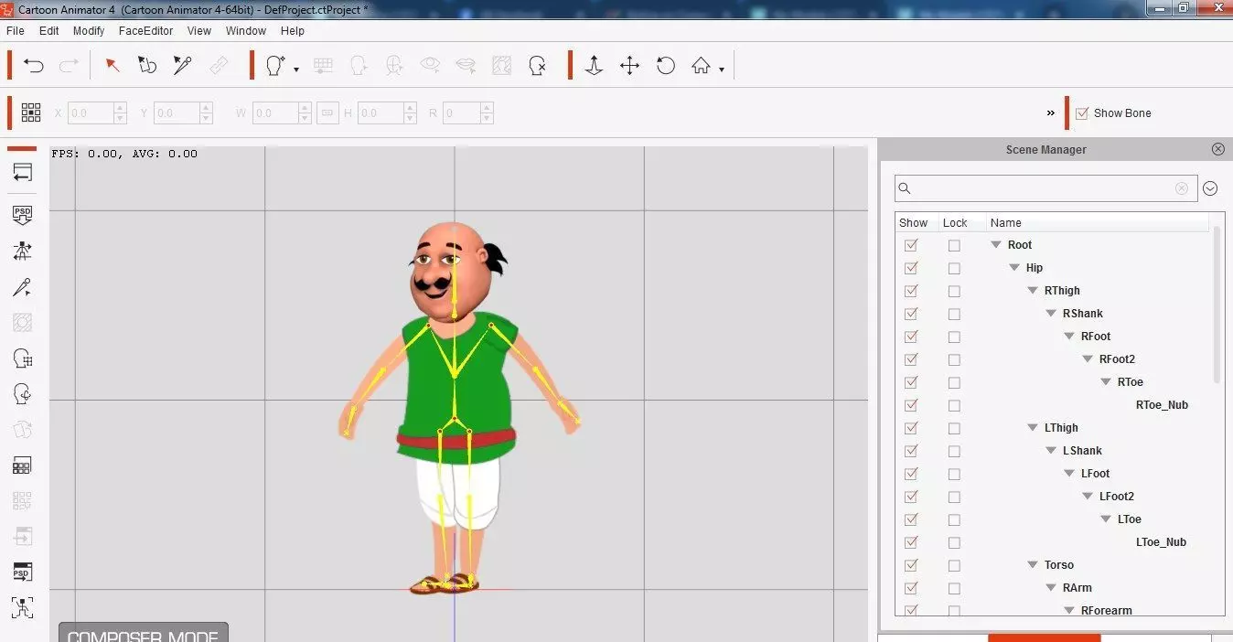This screenshot has width=1233, height=642.
Task: Expand the toolbar overflow chevron
Action: click(x=1051, y=113)
